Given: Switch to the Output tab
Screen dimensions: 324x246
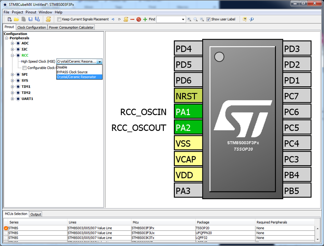Looking at the screenshot, I should pos(36,214).
